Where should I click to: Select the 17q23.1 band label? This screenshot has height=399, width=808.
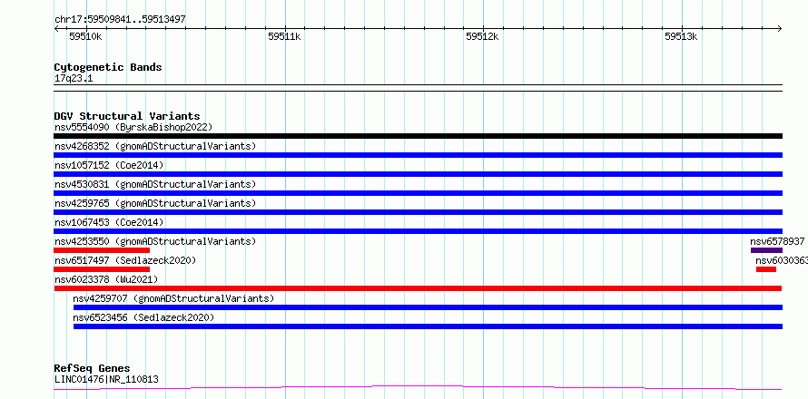[74, 78]
